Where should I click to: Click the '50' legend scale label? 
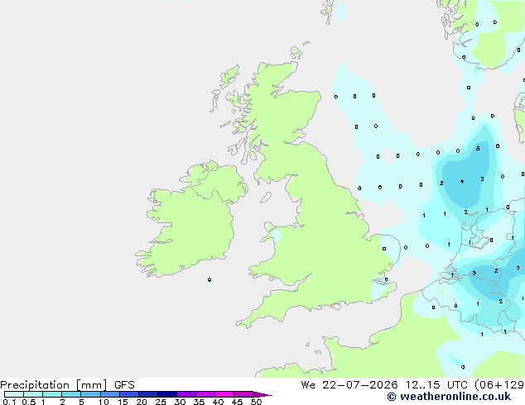coord(257,402)
